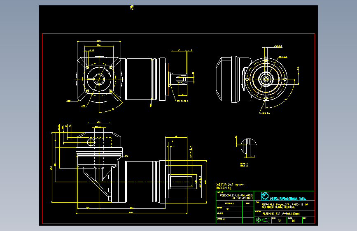Select the SEE DETAIL A leader text

(182, 101)
